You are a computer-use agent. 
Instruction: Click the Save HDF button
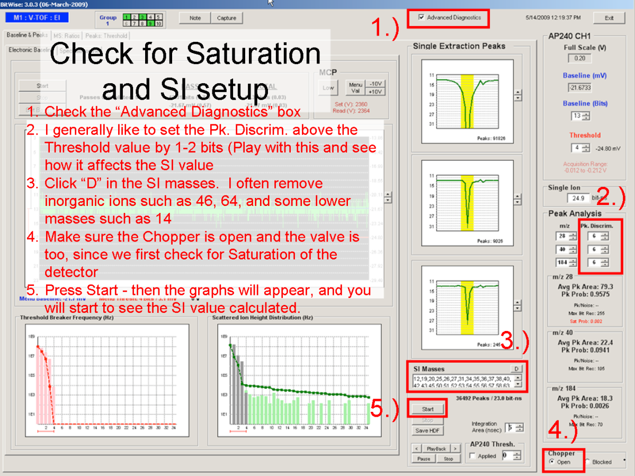[x=428, y=430]
